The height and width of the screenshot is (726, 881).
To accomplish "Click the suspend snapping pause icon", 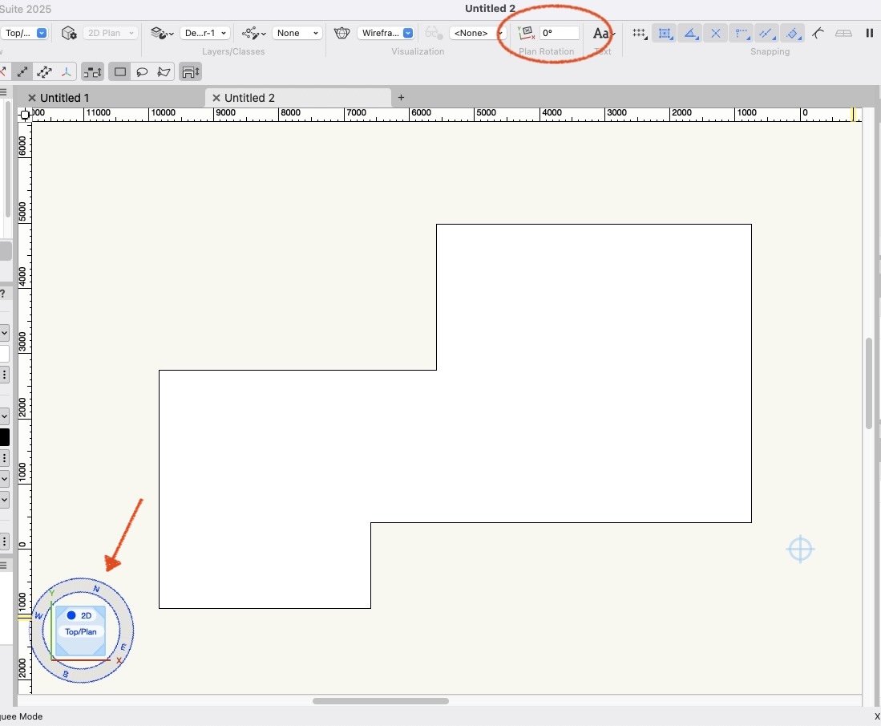I will [870, 33].
